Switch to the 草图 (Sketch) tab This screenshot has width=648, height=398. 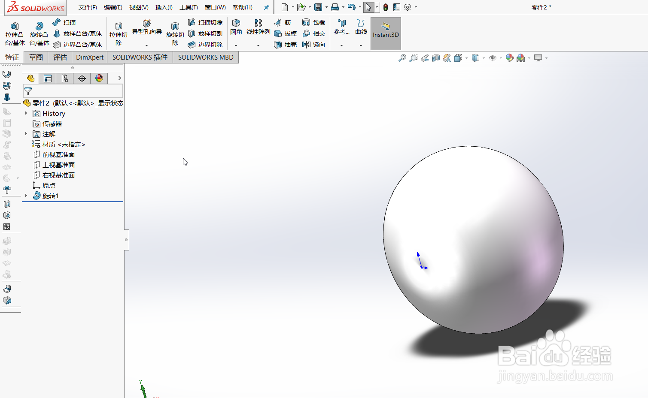pos(36,57)
